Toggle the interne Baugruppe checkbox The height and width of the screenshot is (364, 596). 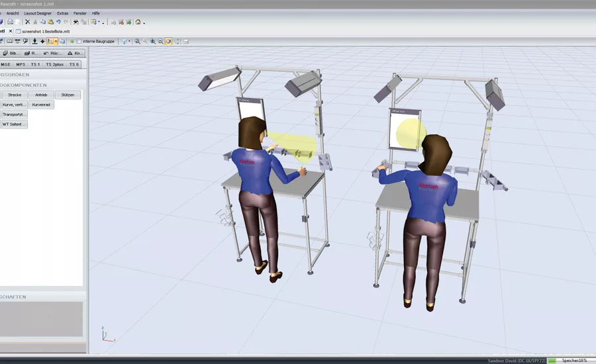79,42
